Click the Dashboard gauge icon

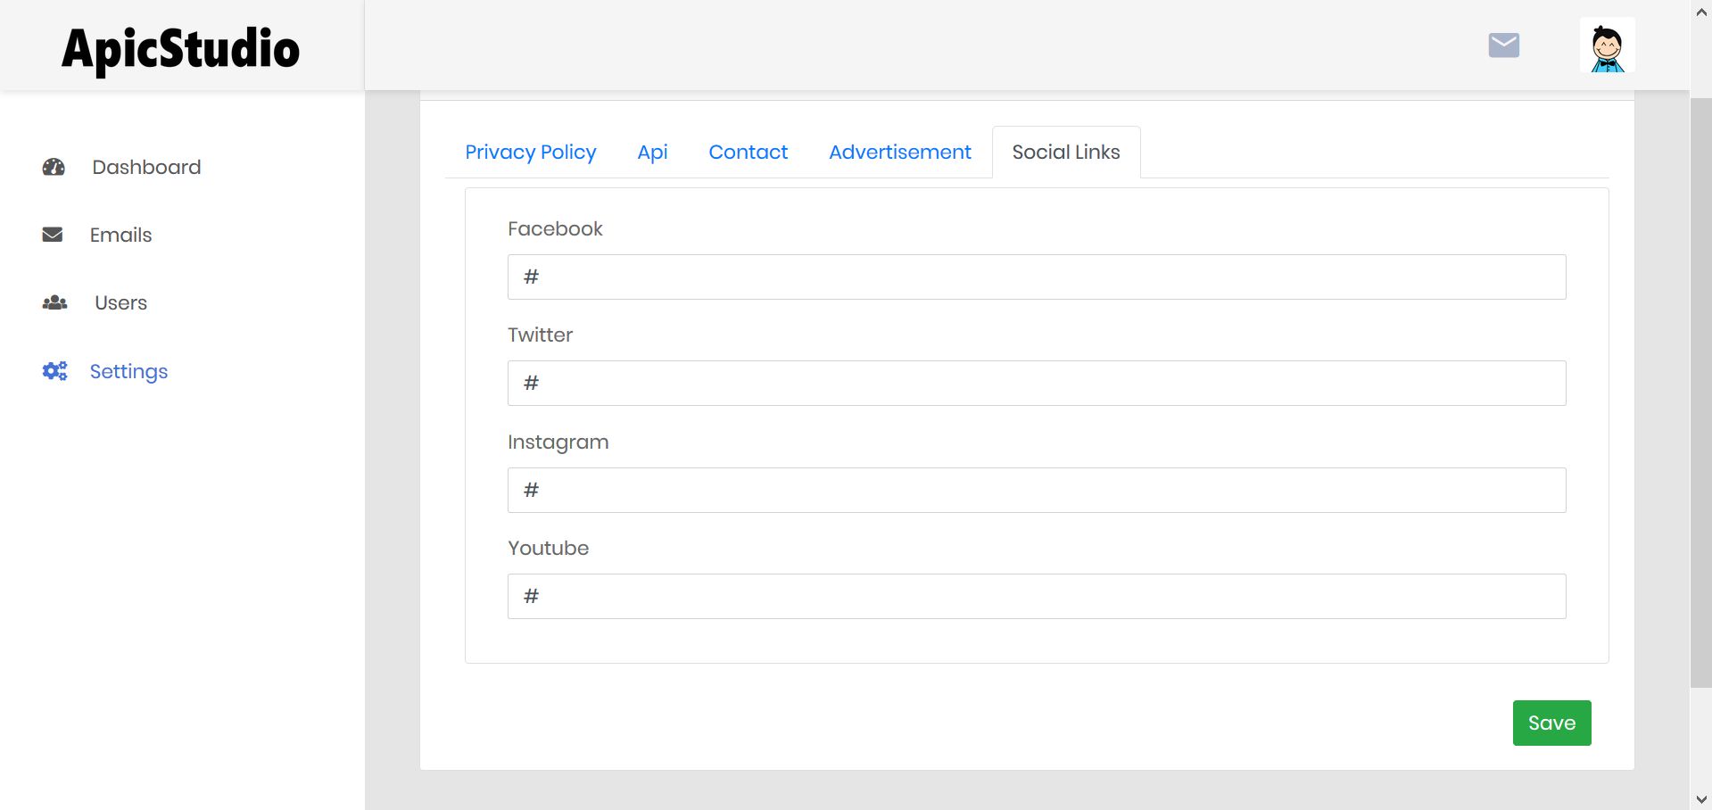pyautogui.click(x=54, y=167)
